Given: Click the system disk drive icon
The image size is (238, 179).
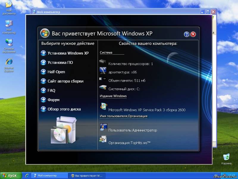Looking at the screenshot, I should pos(103,87).
